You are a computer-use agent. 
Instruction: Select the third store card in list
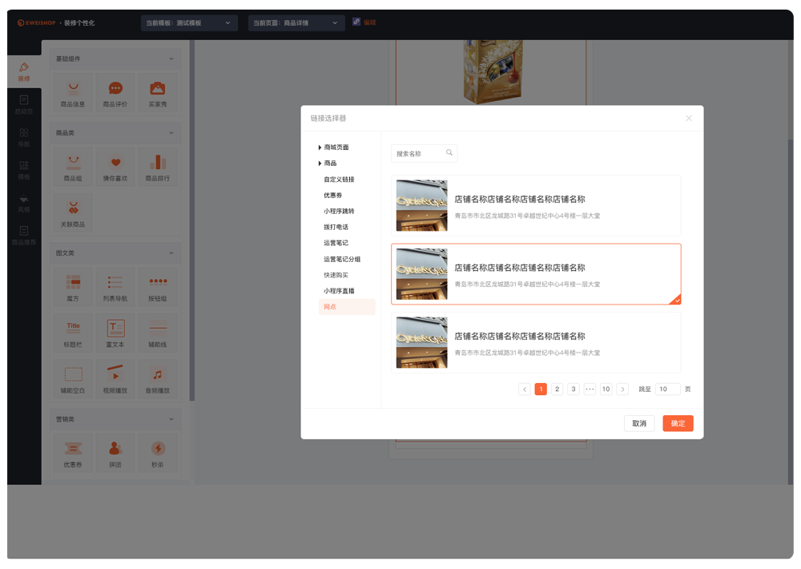pos(536,343)
